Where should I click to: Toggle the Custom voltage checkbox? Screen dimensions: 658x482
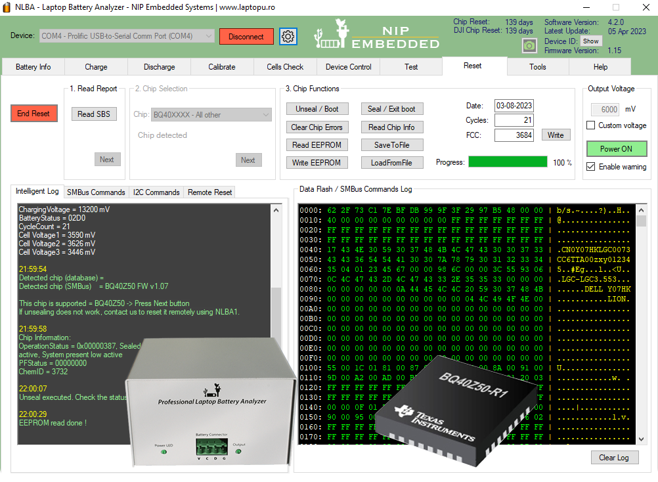pos(590,125)
